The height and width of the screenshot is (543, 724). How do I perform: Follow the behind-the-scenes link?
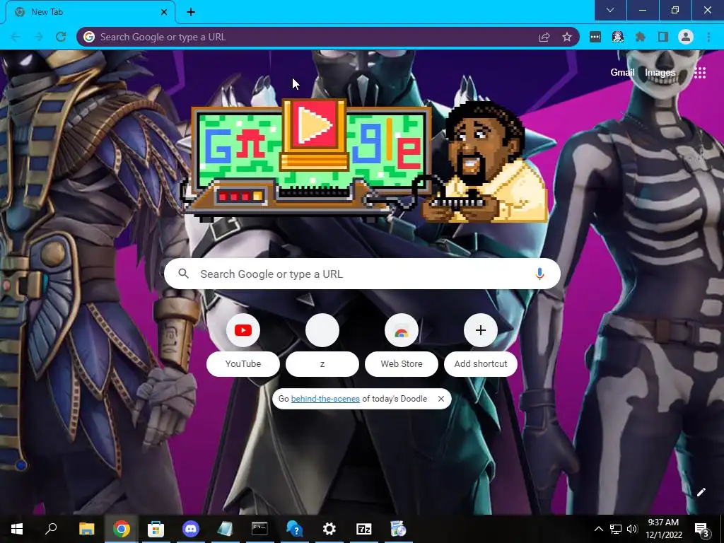pyautogui.click(x=325, y=399)
